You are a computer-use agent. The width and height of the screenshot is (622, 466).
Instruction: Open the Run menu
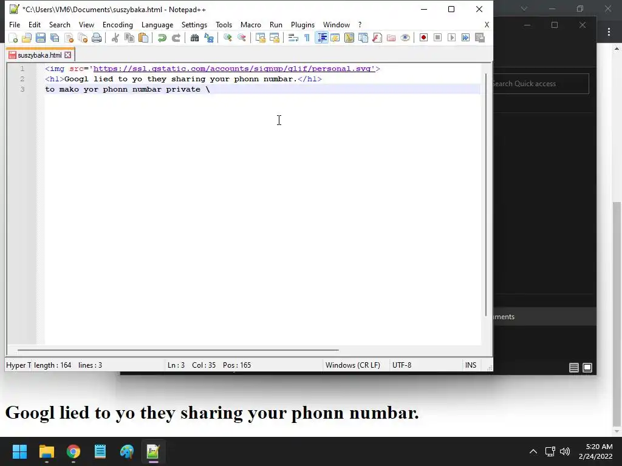276,24
